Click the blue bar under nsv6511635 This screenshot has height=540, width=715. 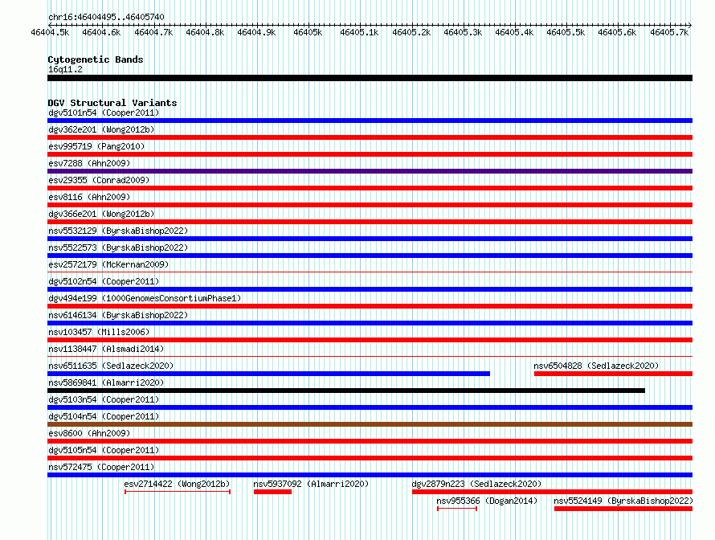coord(268,374)
